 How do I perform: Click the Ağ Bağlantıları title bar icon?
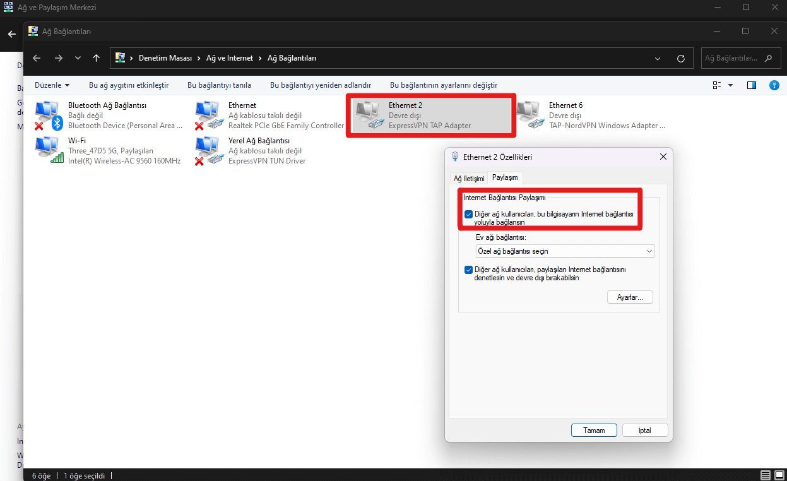coord(33,31)
